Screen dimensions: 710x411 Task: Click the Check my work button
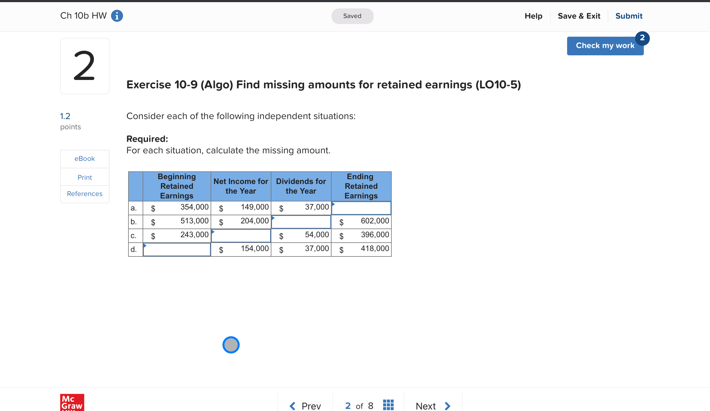tap(605, 45)
